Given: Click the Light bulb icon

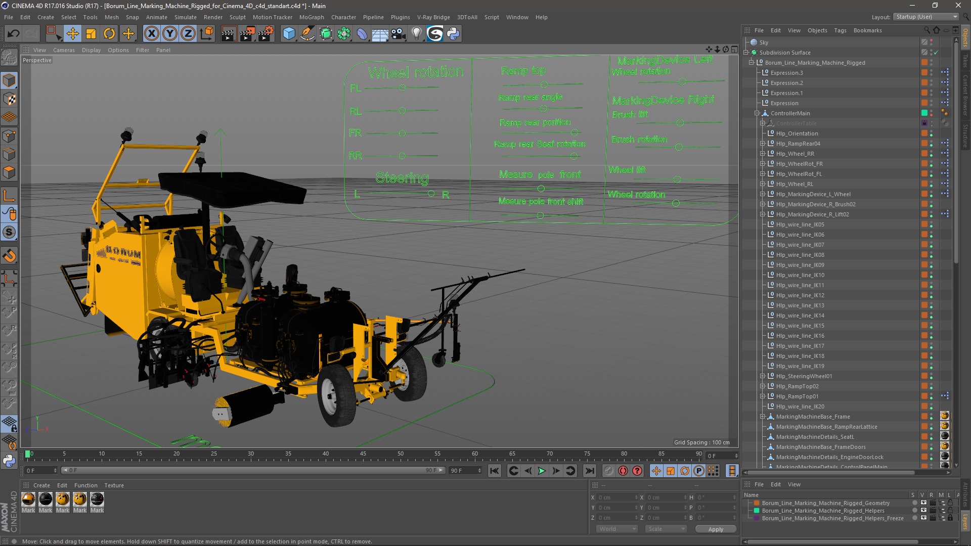Looking at the screenshot, I should tap(416, 34).
